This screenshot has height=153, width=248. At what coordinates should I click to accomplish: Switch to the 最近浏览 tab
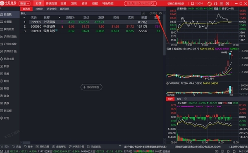pos(64,9)
